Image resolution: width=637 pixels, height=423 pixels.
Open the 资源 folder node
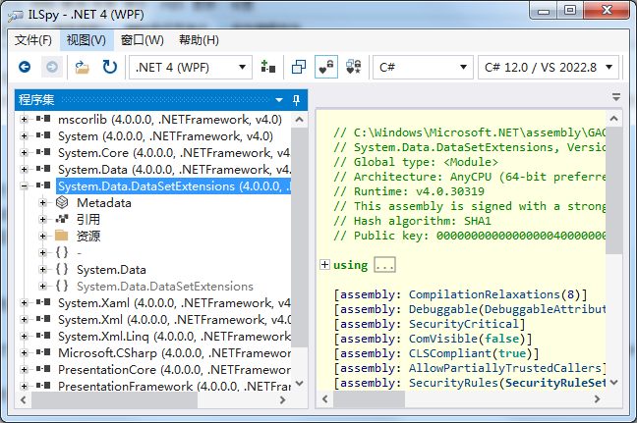(x=87, y=236)
